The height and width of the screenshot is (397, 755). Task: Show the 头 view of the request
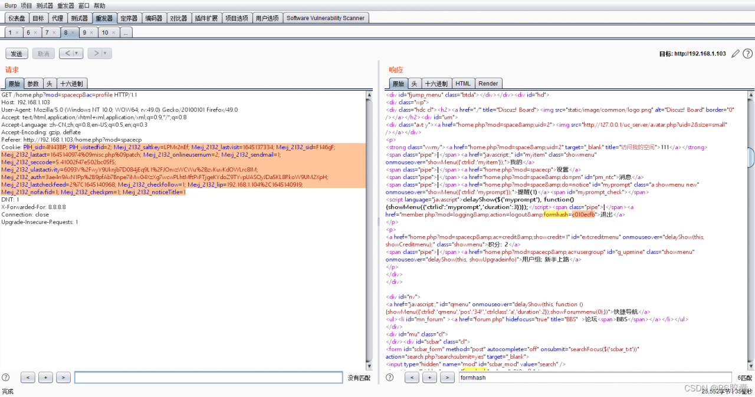pyautogui.click(x=50, y=84)
